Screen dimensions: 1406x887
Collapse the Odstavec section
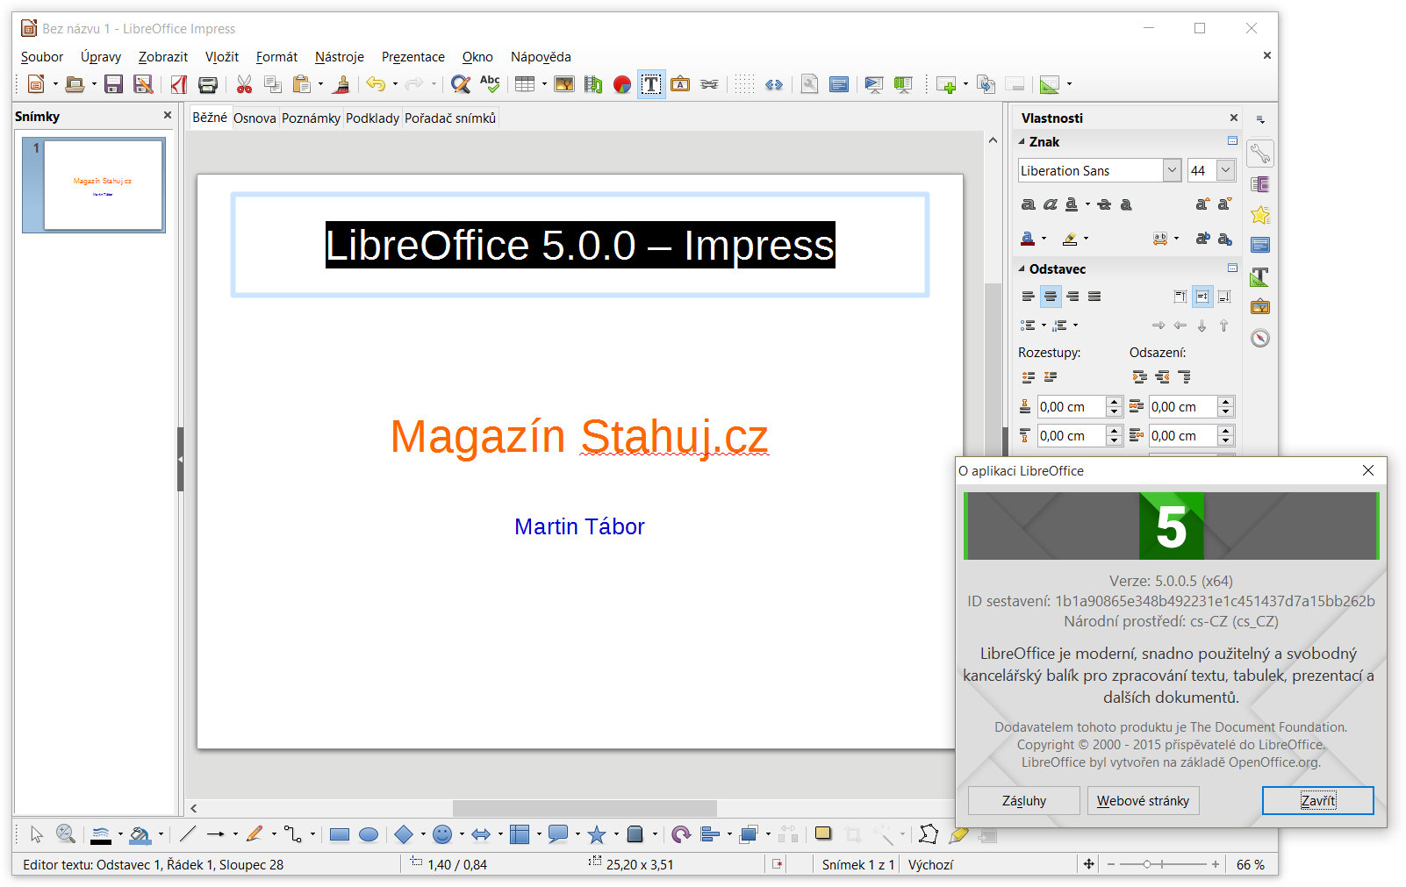1022,268
